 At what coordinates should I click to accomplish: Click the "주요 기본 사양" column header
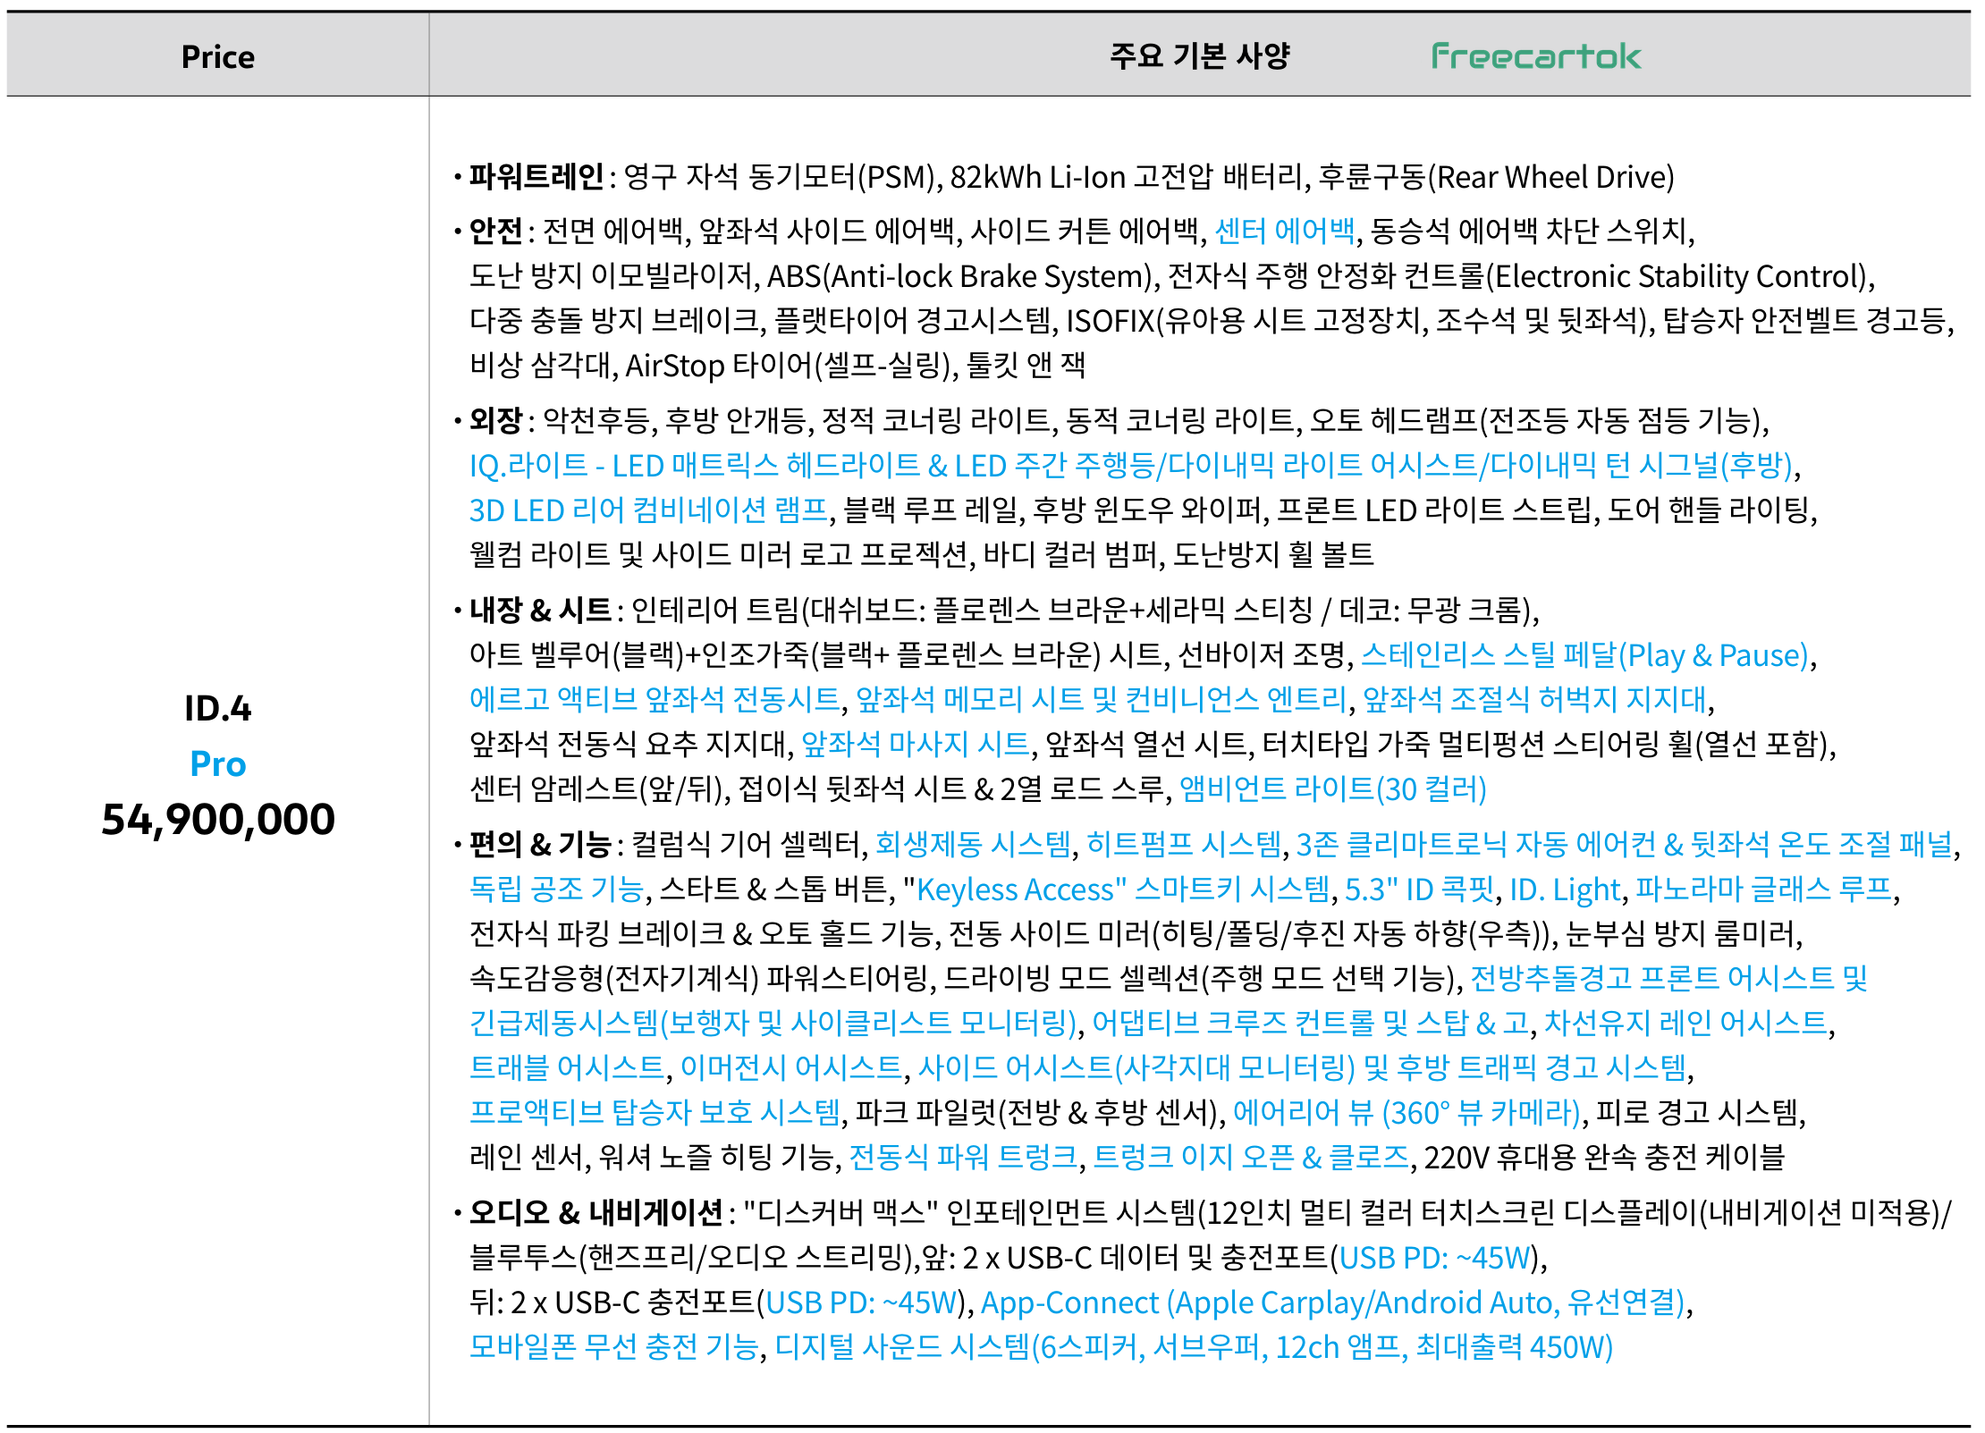(1200, 56)
